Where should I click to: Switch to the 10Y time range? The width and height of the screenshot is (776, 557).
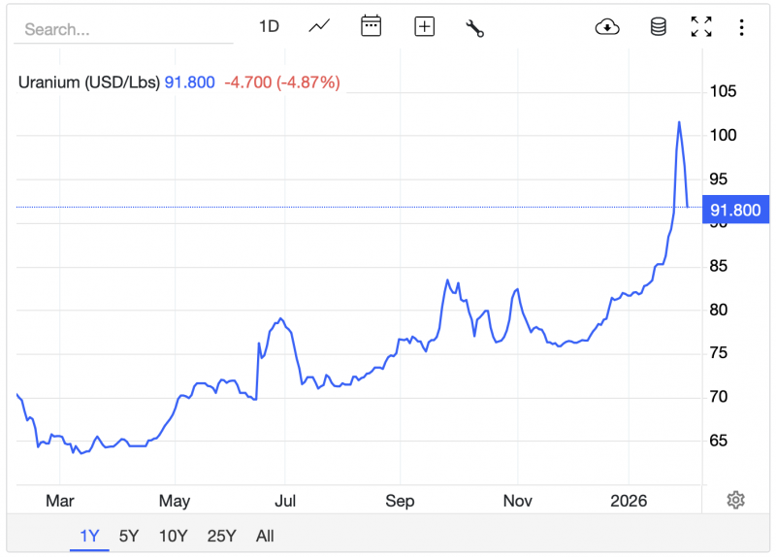pyautogui.click(x=174, y=536)
